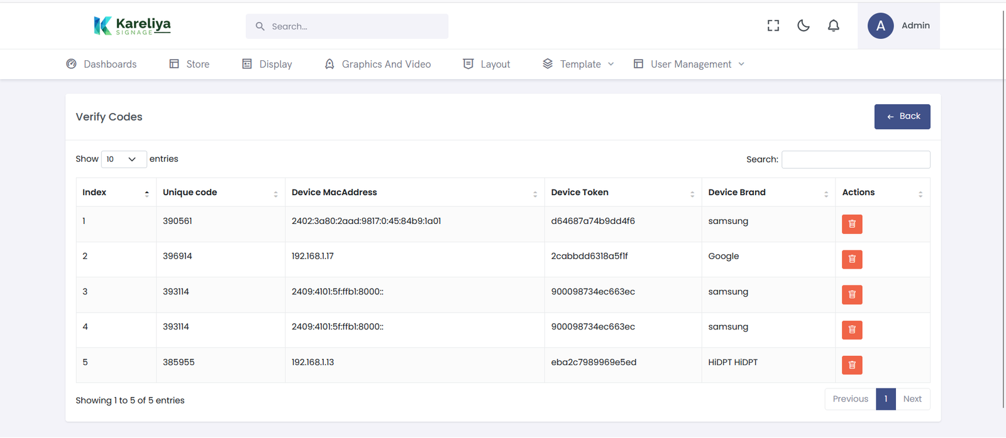The height and width of the screenshot is (438, 1006).
Task: Toggle fullscreen mode icon
Action: [773, 26]
